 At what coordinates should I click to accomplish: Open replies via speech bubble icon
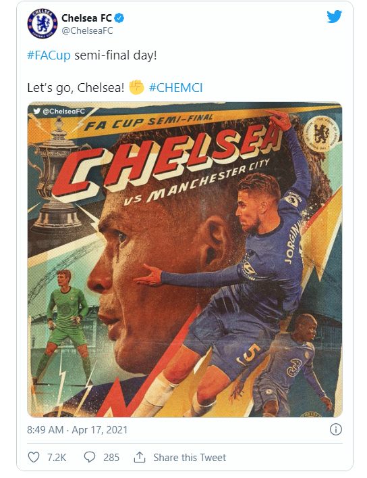pyautogui.click(x=90, y=457)
